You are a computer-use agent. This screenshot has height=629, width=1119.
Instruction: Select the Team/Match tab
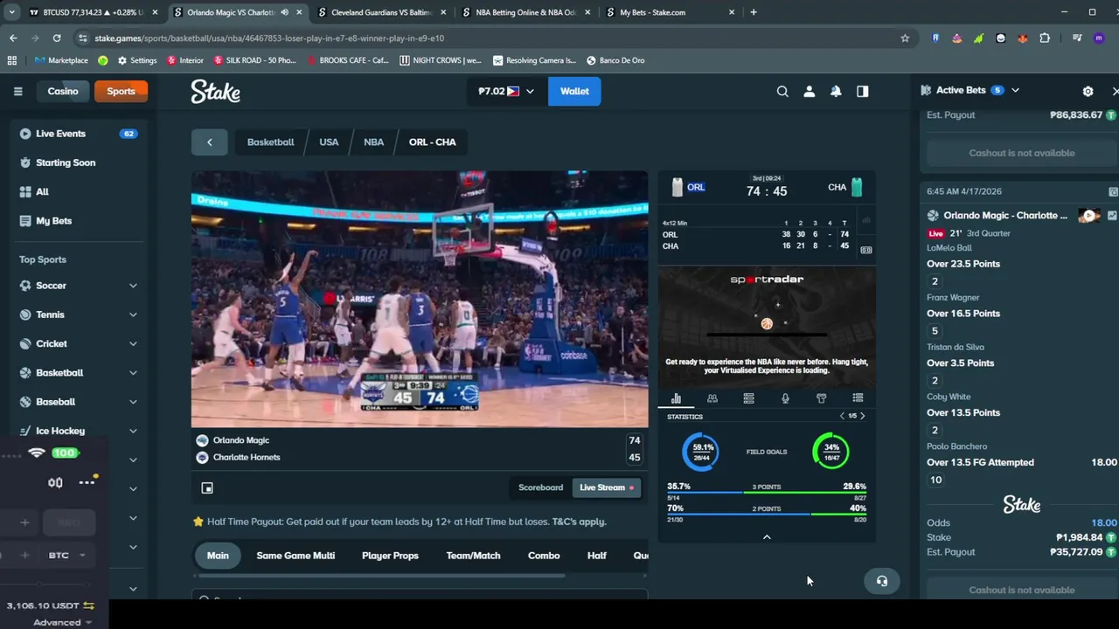pos(473,556)
